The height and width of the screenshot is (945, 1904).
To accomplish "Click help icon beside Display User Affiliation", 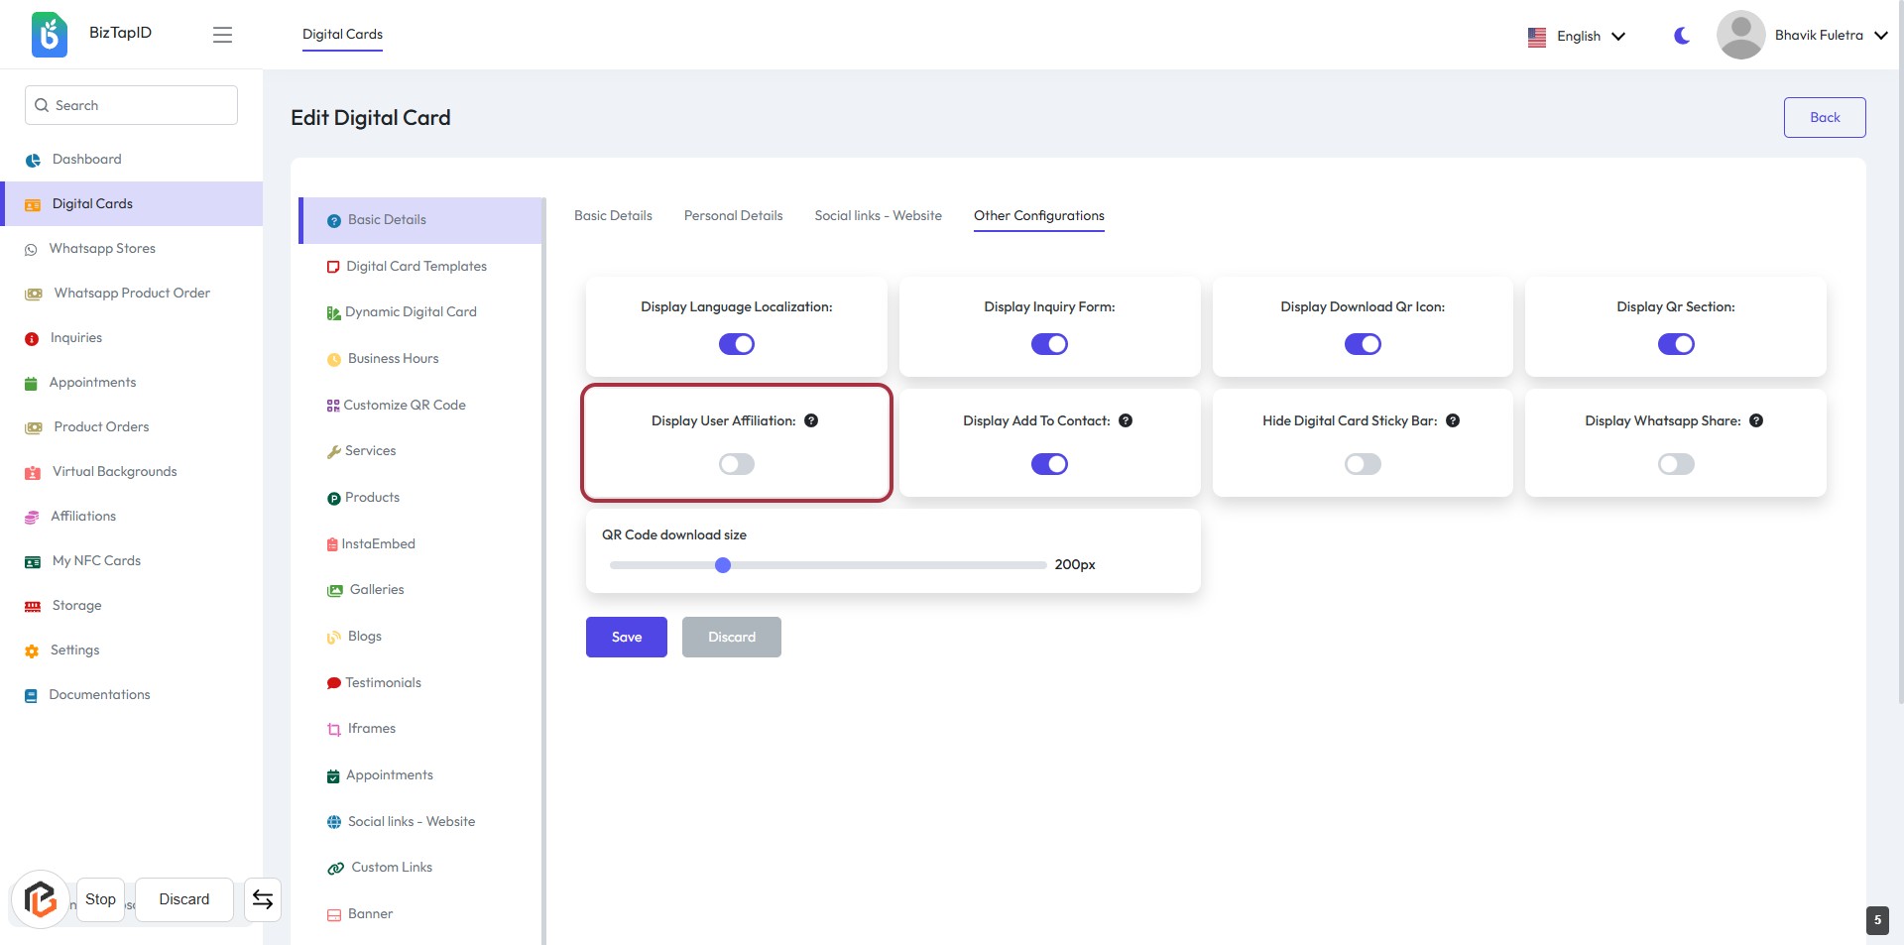I will (x=811, y=420).
